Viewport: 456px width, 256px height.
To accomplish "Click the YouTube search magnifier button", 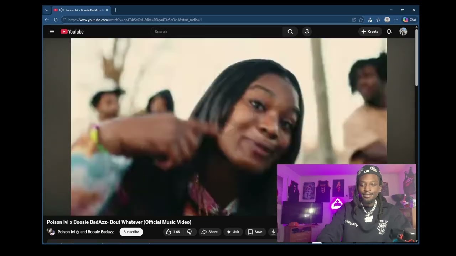I will (290, 32).
